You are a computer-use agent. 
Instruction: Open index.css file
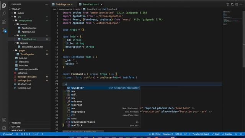point(24,62)
